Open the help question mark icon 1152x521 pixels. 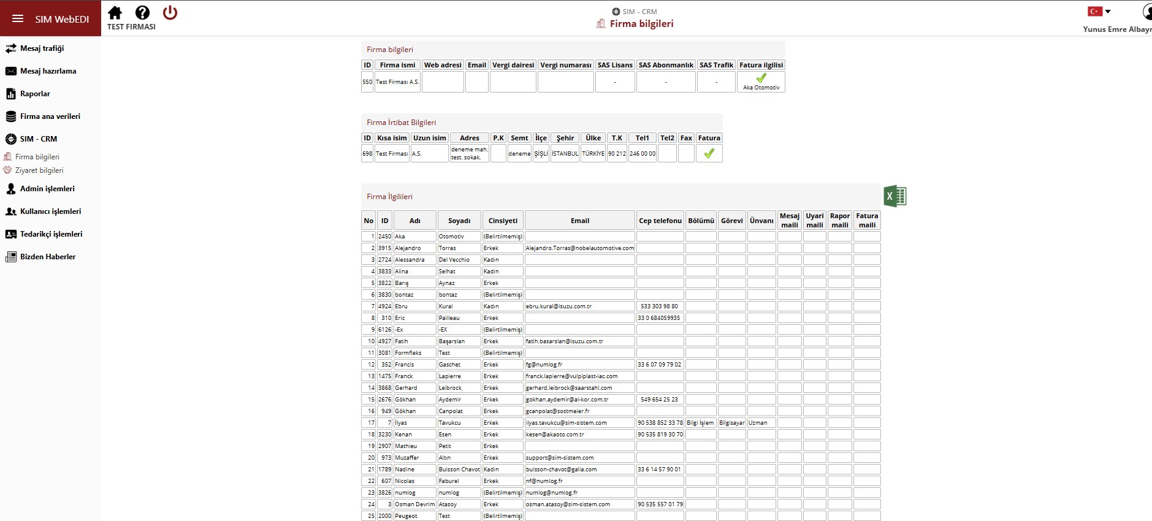(x=142, y=12)
